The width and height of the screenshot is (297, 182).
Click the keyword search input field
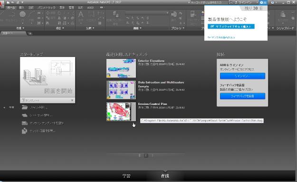(x=209, y=2)
